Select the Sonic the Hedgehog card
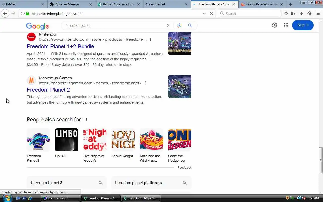Screen dimensions: 323x202 click(x=180, y=145)
